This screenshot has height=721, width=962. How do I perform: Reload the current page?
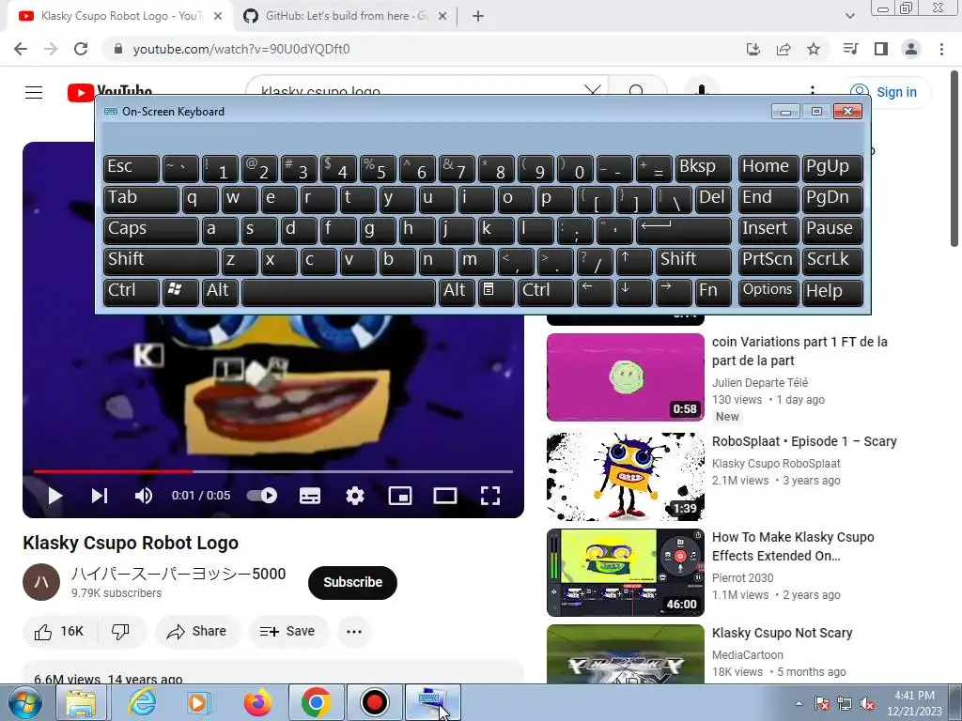(81, 49)
